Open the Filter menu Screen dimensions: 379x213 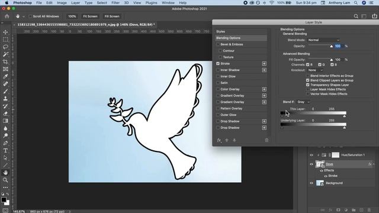[115, 2]
